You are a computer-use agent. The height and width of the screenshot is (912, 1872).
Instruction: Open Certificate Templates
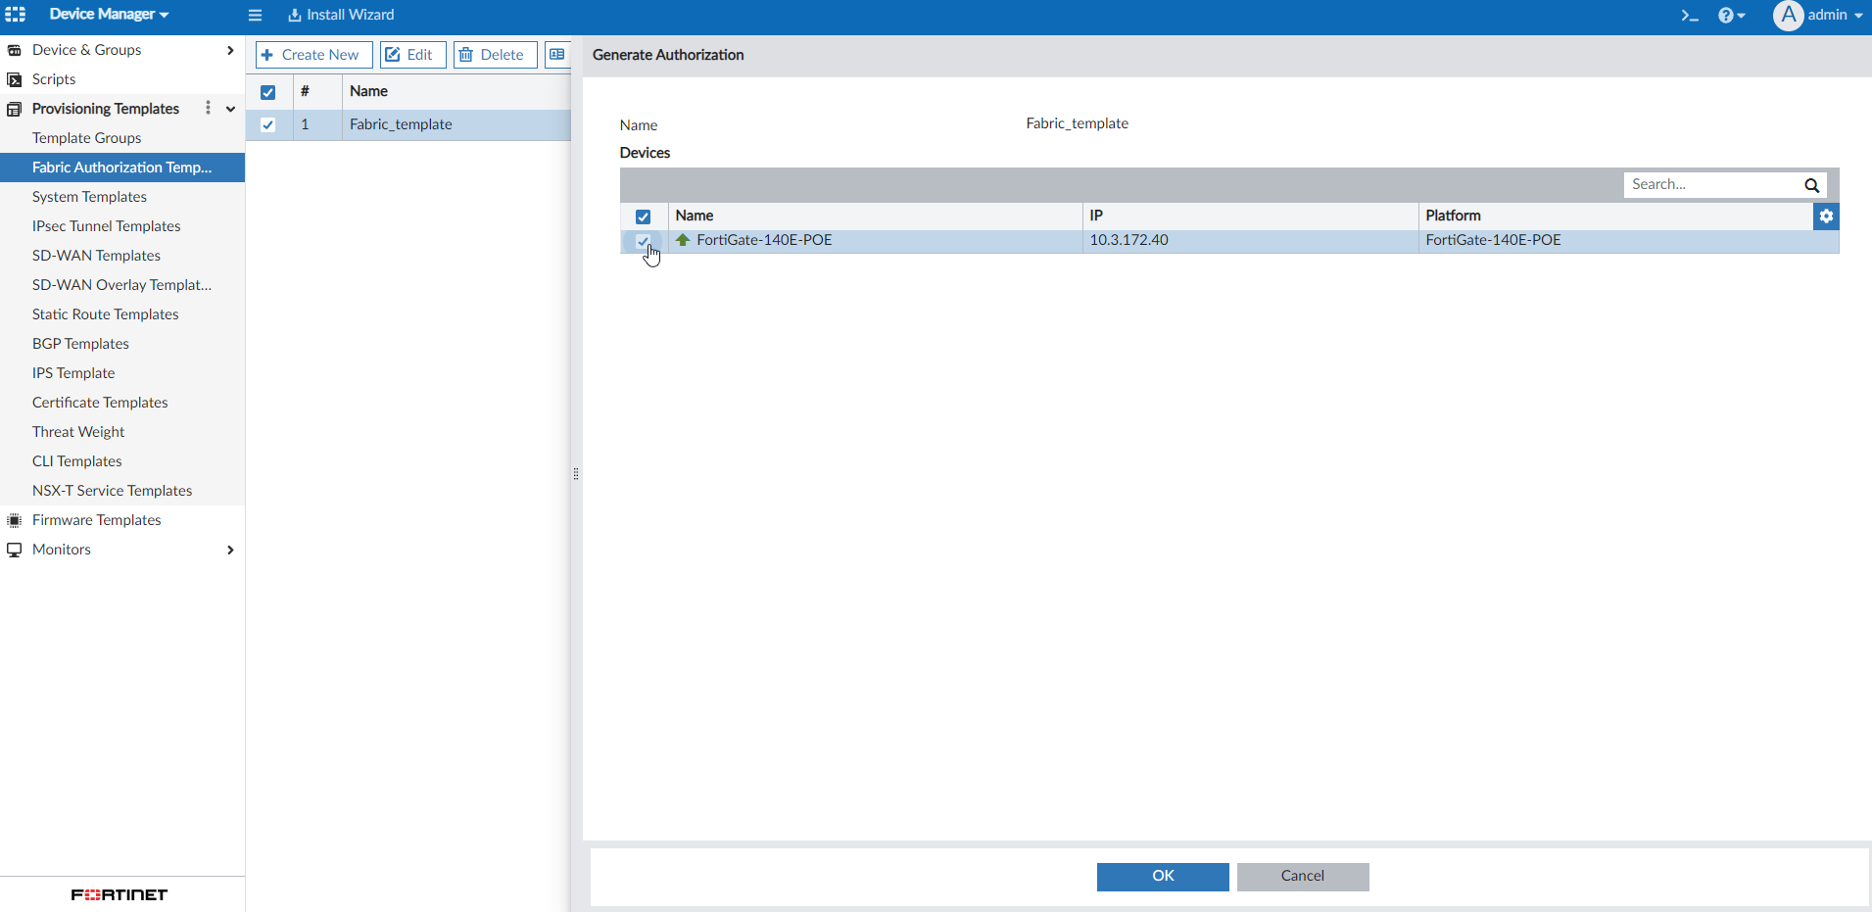[x=100, y=403]
